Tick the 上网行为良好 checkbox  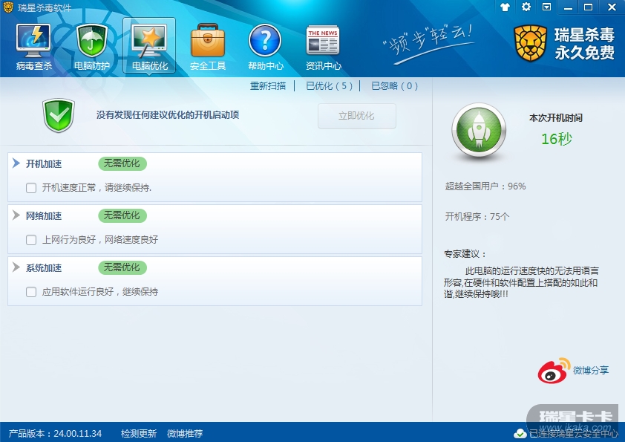[31, 240]
